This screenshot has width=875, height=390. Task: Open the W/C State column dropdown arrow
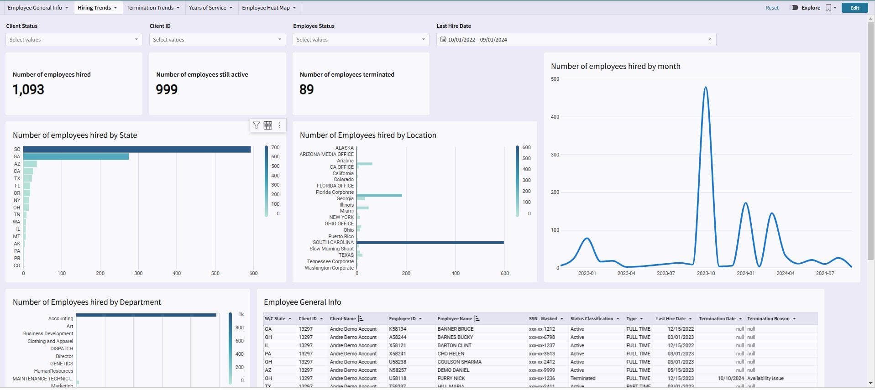coord(290,319)
